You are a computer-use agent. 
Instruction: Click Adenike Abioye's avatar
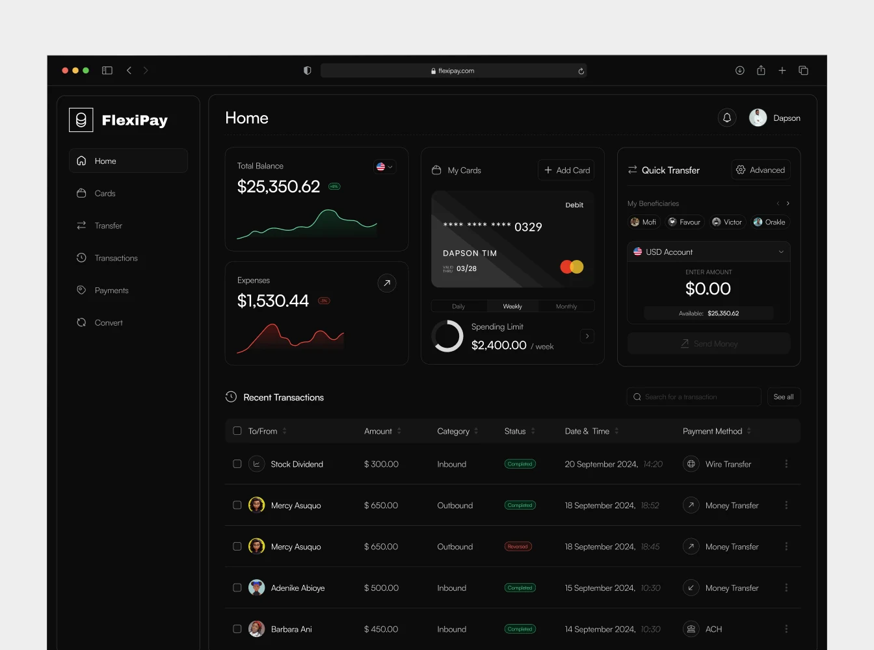coord(256,588)
